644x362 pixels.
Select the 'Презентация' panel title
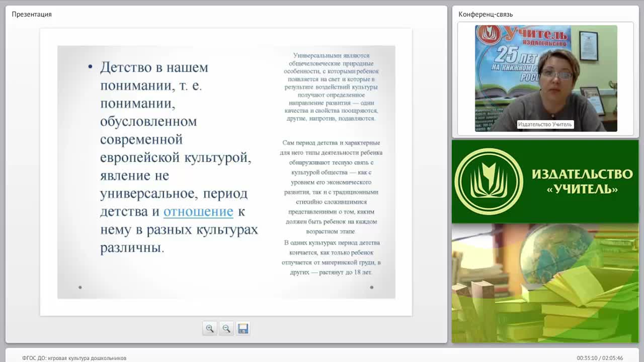point(32,14)
